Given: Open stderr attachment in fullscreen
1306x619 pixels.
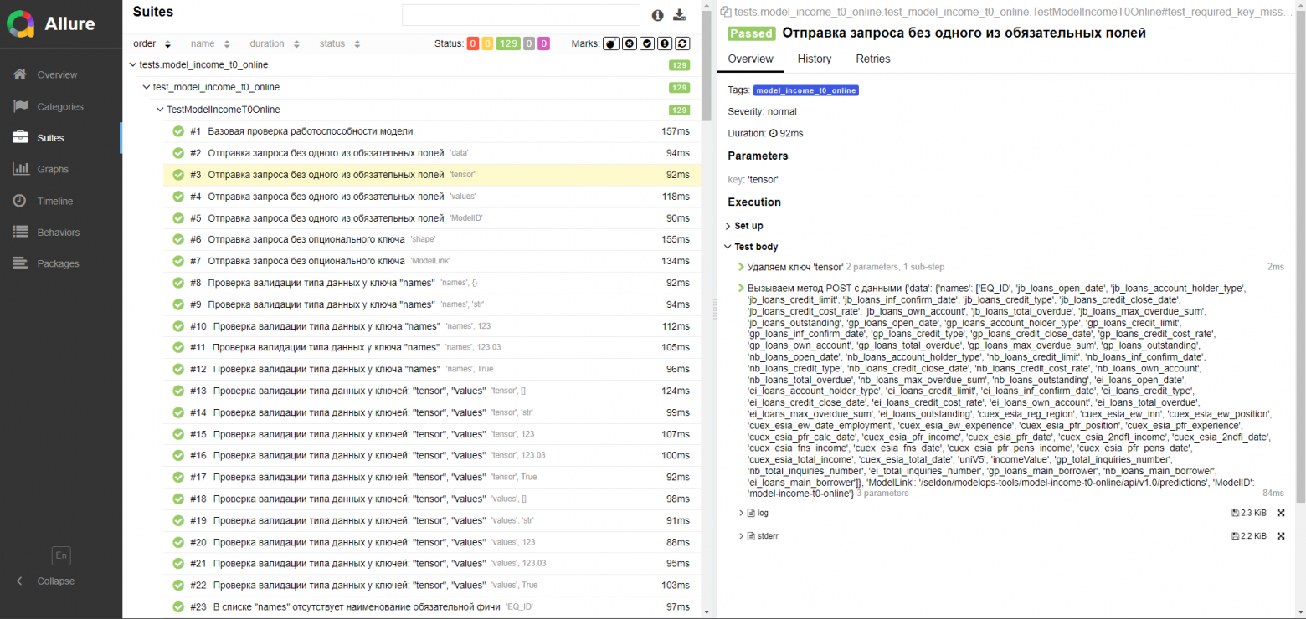Looking at the screenshot, I should 1280,535.
